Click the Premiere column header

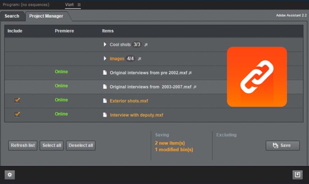point(65,31)
